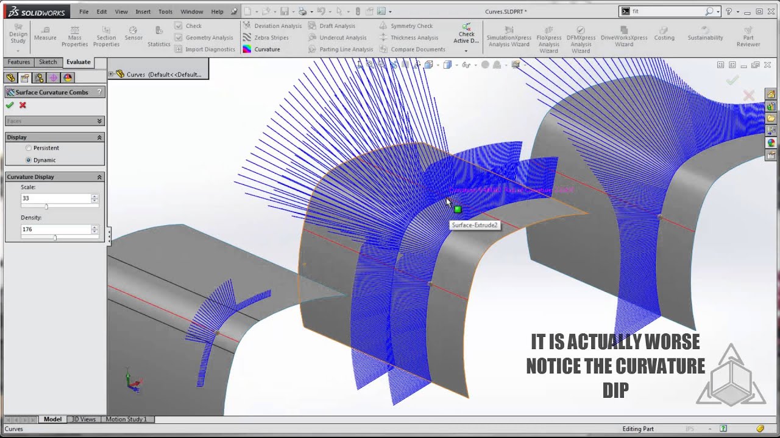
Task: Open Section Properties
Action: point(106,36)
